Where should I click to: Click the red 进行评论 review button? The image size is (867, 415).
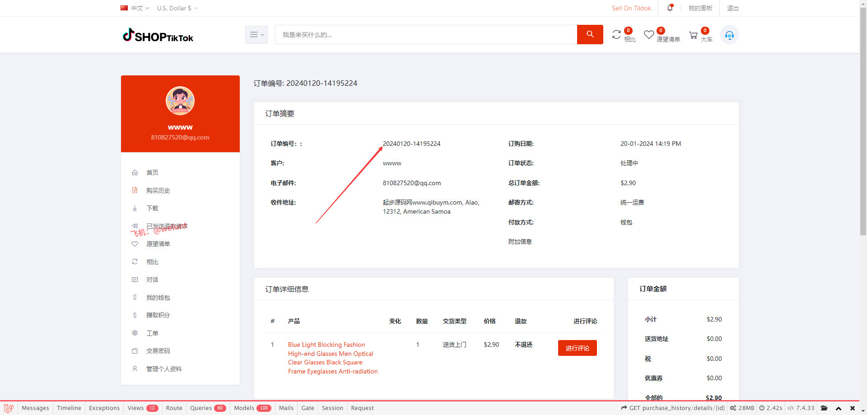577,348
